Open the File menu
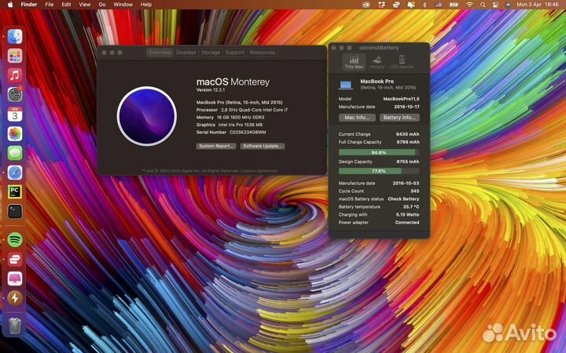This screenshot has width=566, height=353. click(x=50, y=5)
